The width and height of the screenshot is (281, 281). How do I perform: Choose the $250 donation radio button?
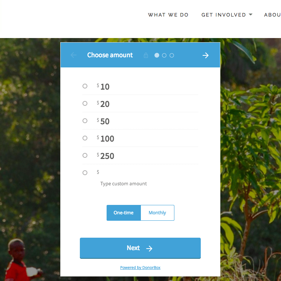coord(85,155)
